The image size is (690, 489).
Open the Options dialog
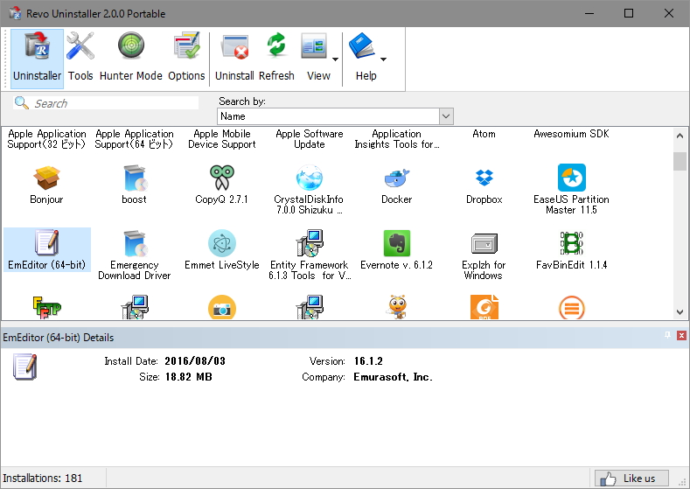tap(186, 58)
